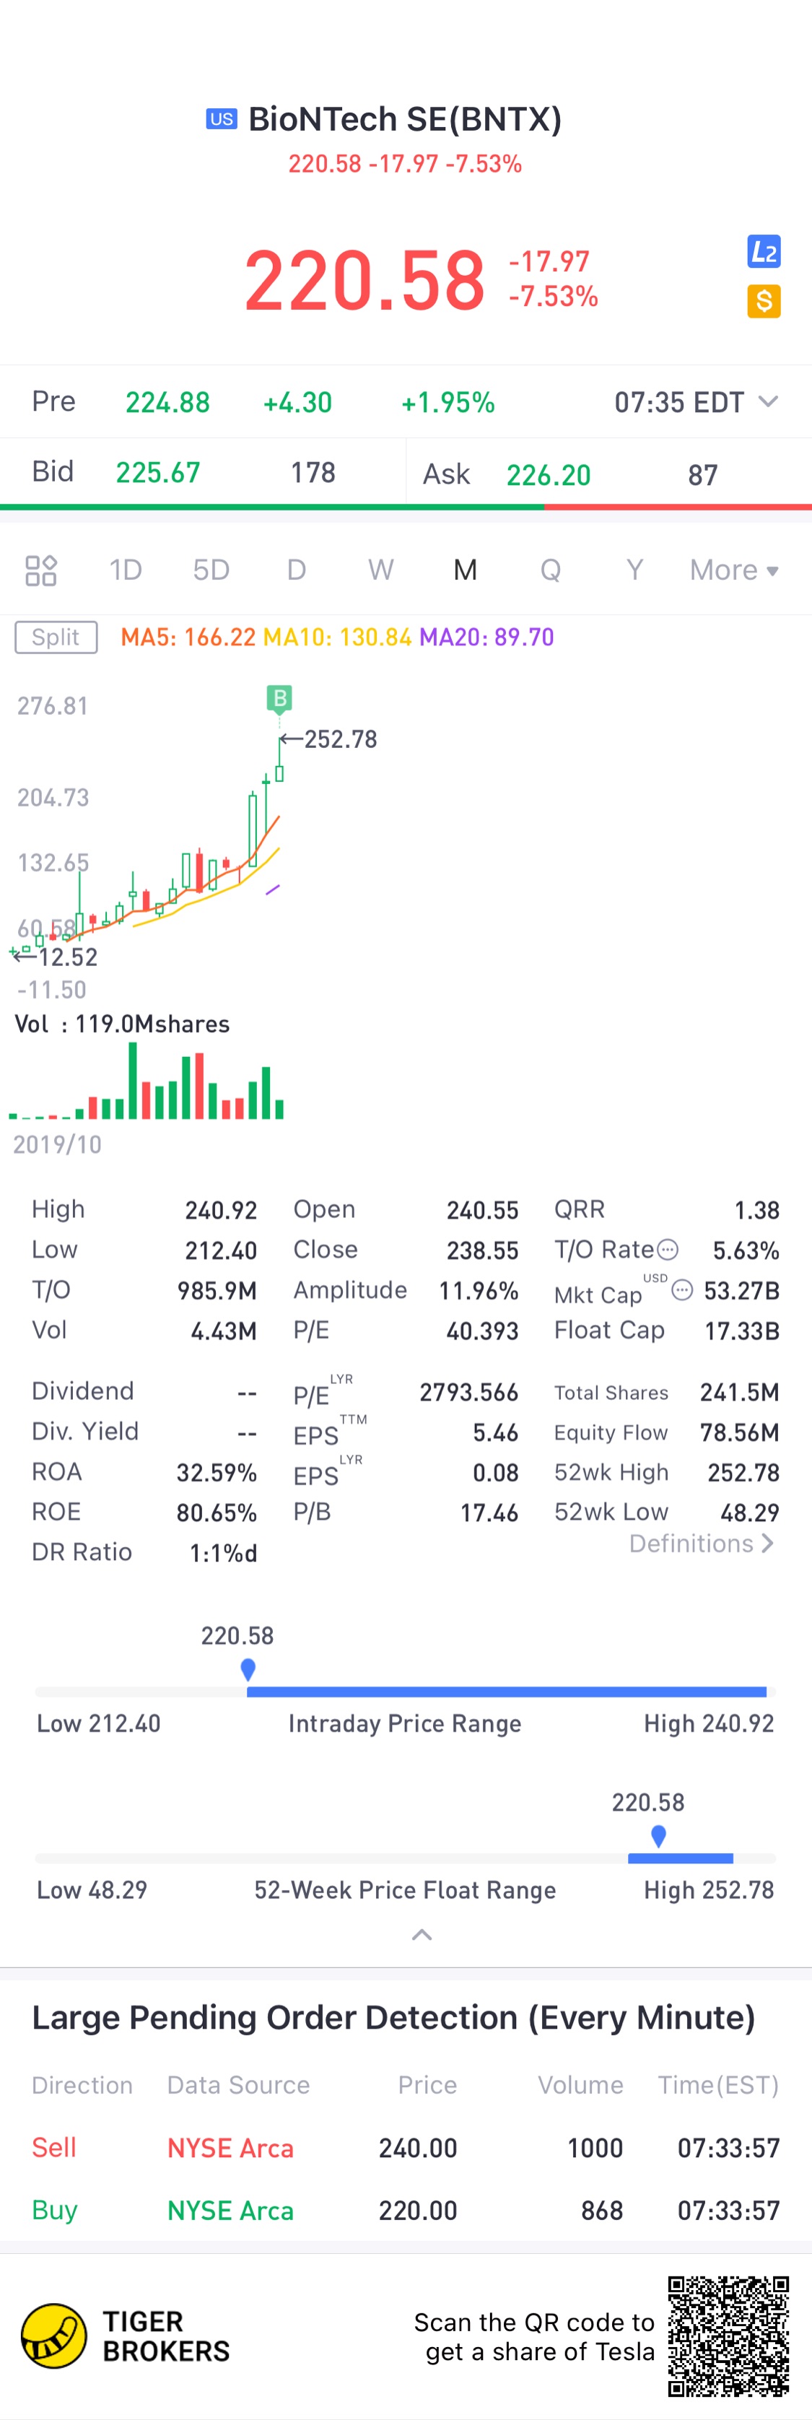This screenshot has width=812, height=2420.
Task: Tap the Bid price 225.67
Action: [157, 473]
